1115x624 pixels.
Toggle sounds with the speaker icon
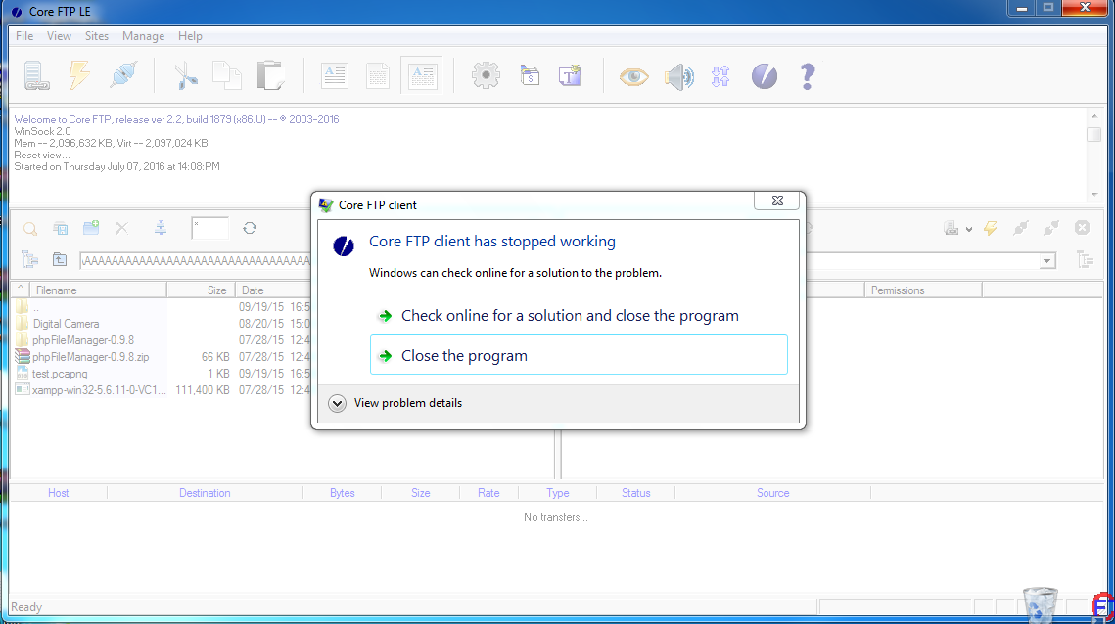click(x=678, y=76)
